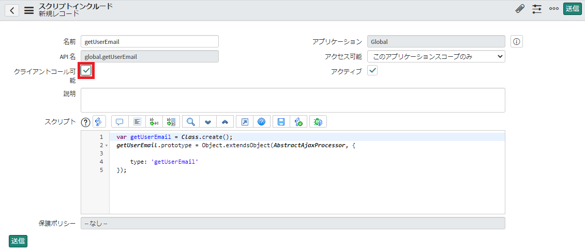Click the API 名 field

149,57
